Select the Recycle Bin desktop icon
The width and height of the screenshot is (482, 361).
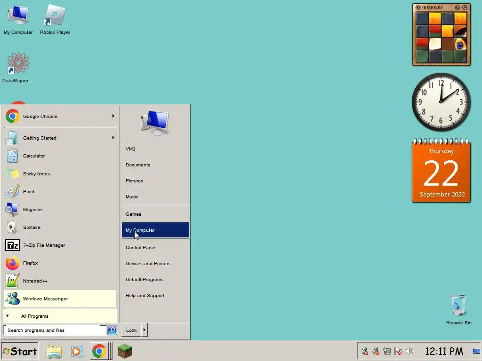click(458, 309)
